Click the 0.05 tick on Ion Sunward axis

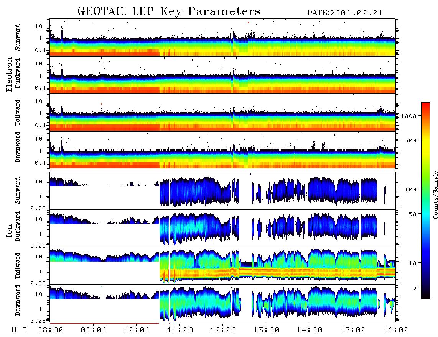[38, 208]
